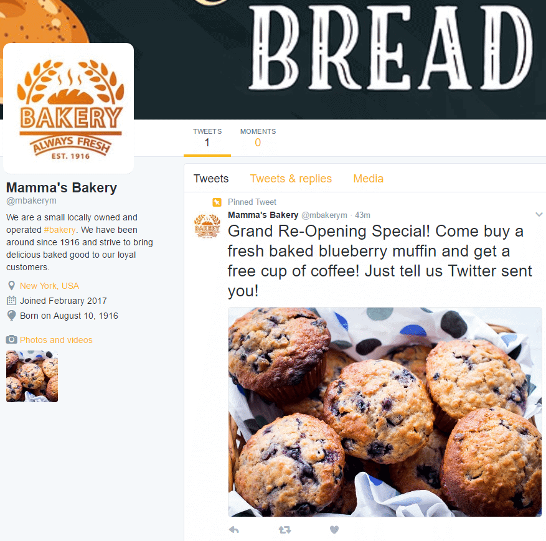The width and height of the screenshot is (546, 541).
Task: Click the balloon birthday icon
Action: pos(11,316)
